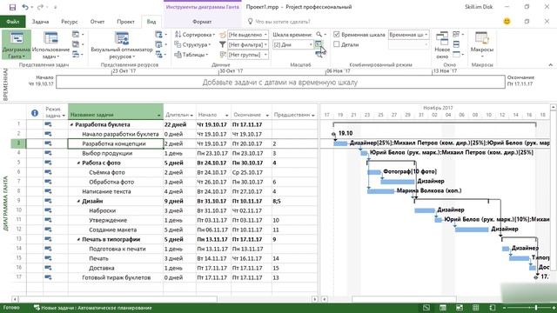
Task: Click the Redo arrow icon
Action: [x=40, y=7]
